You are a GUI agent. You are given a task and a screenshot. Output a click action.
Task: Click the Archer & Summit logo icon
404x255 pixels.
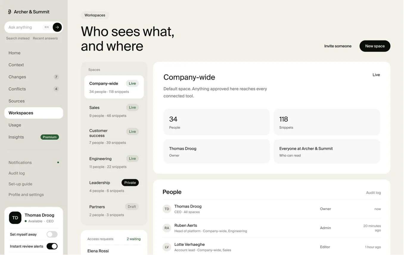coord(10,12)
